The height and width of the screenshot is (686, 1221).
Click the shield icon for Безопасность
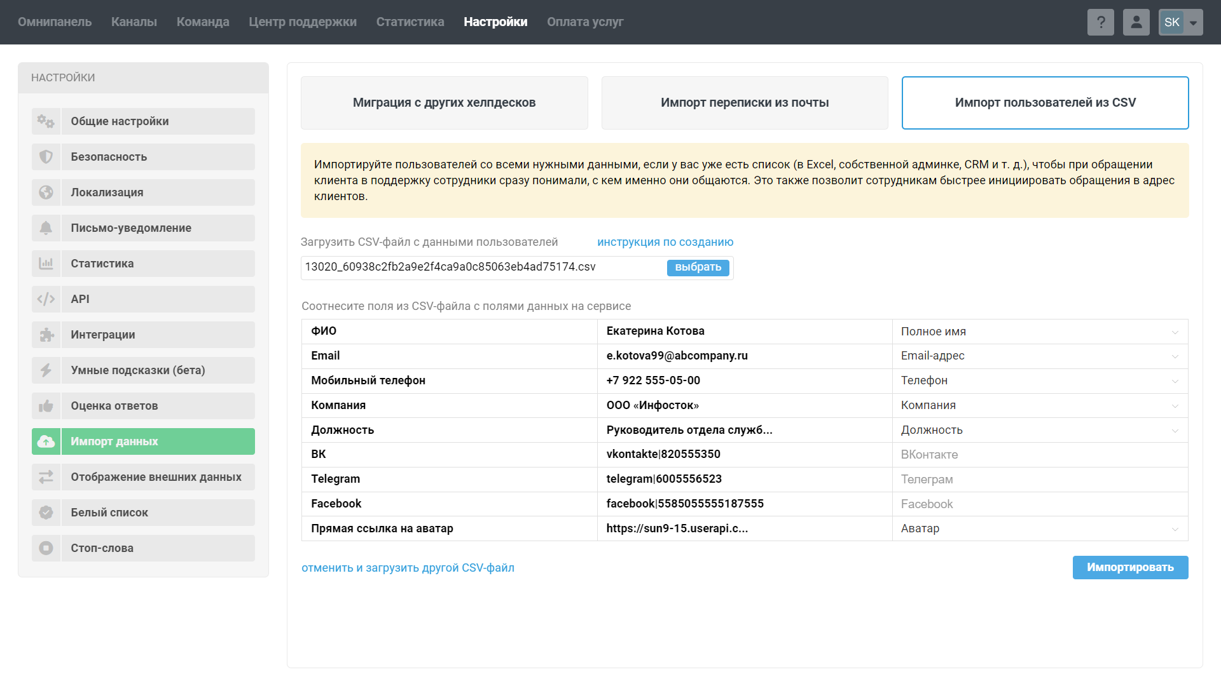point(46,157)
